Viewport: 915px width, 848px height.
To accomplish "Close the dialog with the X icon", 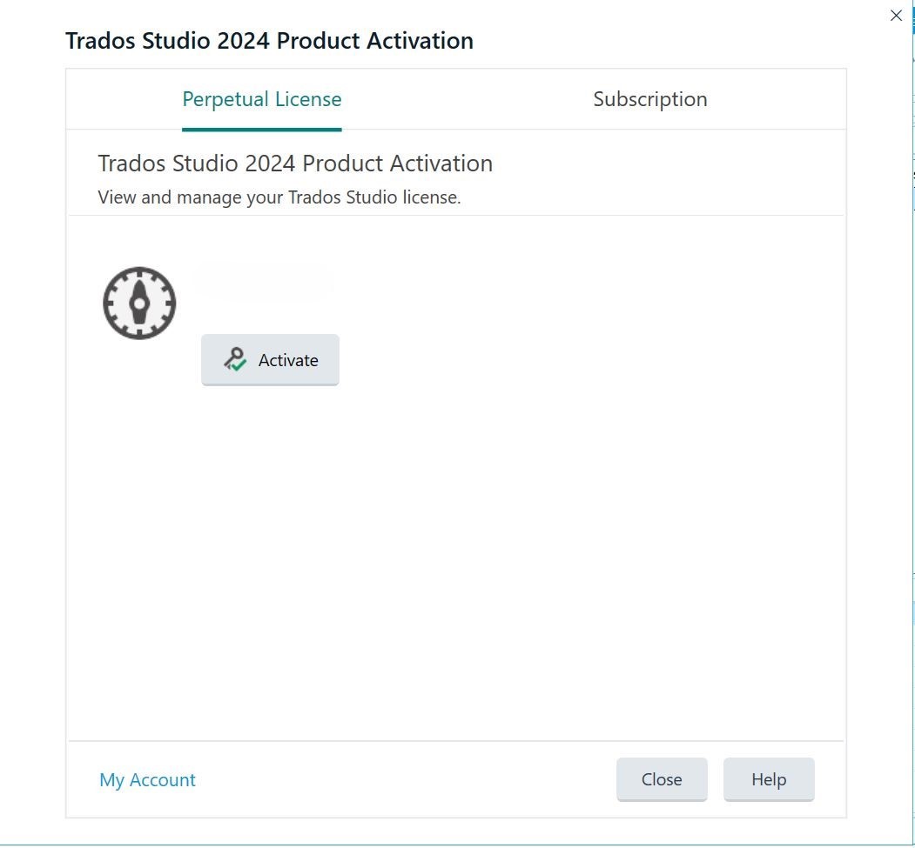I will (x=896, y=16).
